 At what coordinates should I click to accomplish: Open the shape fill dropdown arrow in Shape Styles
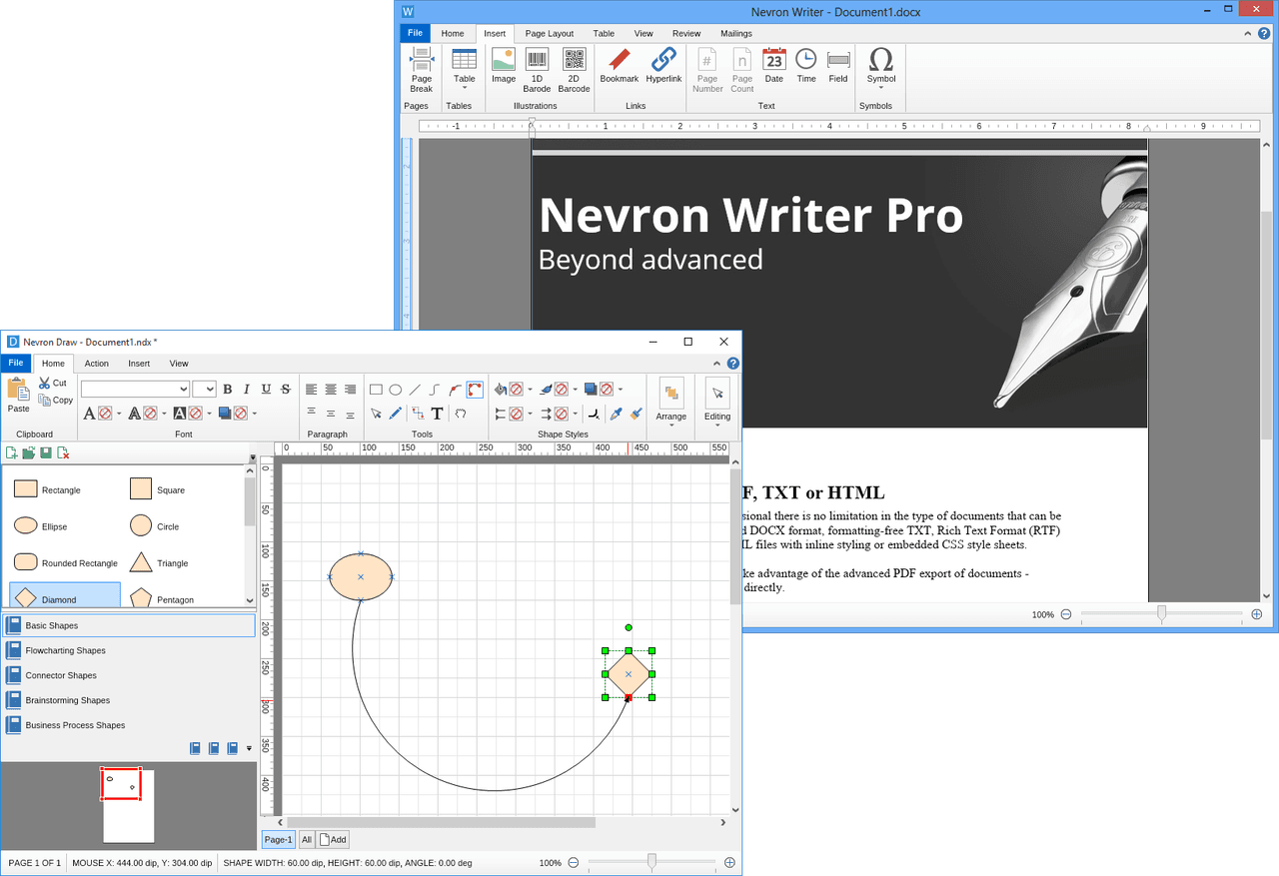[x=530, y=390]
